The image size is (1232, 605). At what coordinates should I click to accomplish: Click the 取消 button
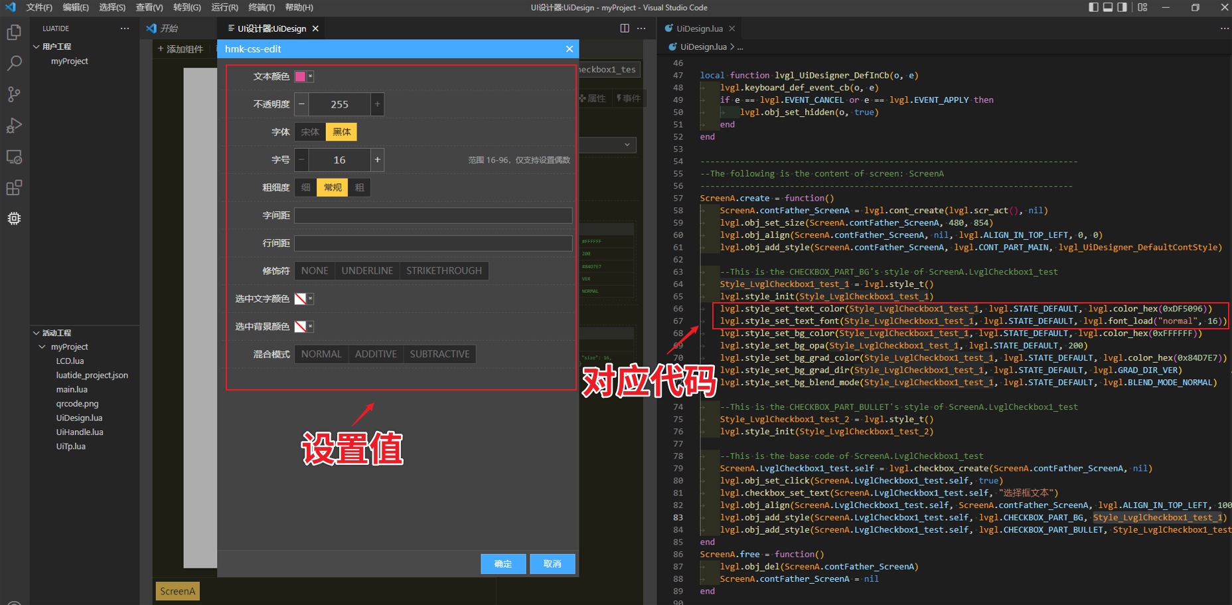(x=552, y=564)
